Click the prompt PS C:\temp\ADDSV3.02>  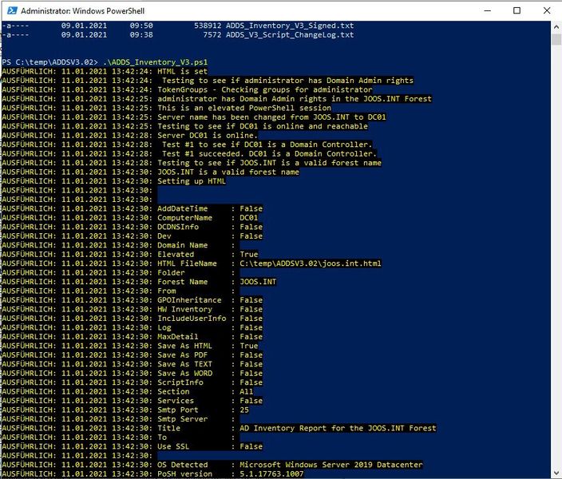49,62
